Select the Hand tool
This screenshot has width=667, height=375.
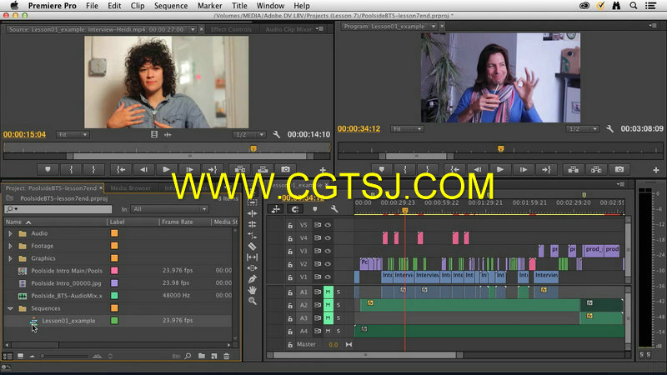tap(253, 290)
